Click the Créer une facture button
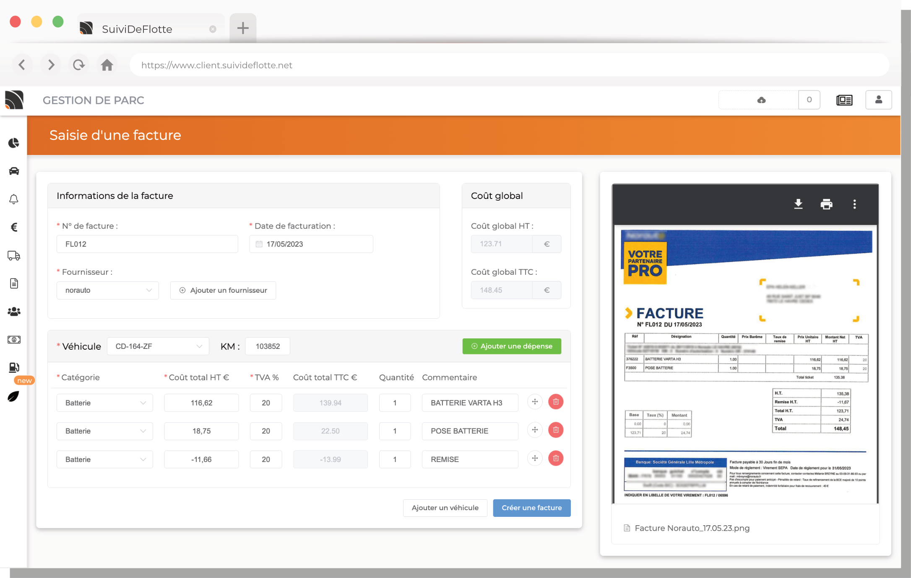 tap(531, 508)
